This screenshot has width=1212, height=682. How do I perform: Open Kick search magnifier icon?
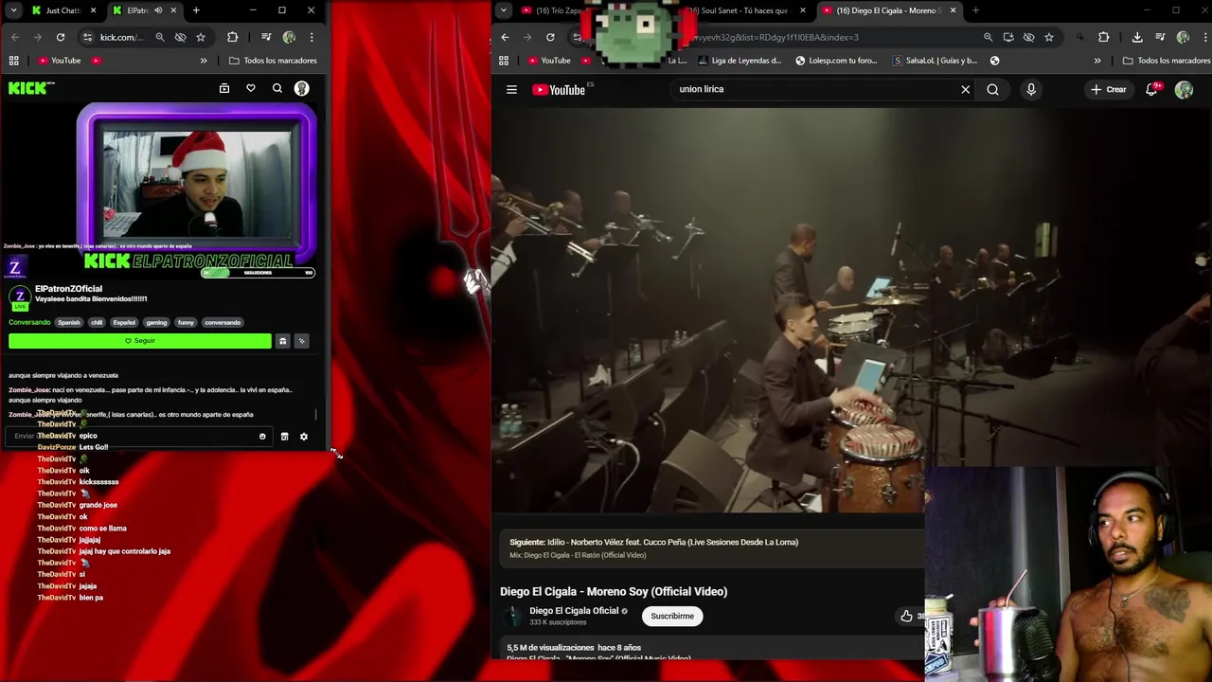277,88
